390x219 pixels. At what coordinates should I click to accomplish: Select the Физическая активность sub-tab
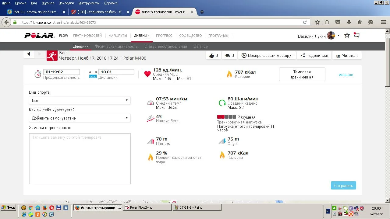(116, 46)
